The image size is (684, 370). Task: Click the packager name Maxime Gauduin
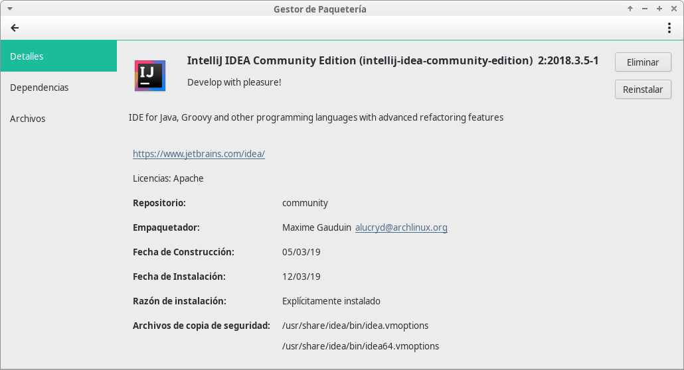pos(317,227)
